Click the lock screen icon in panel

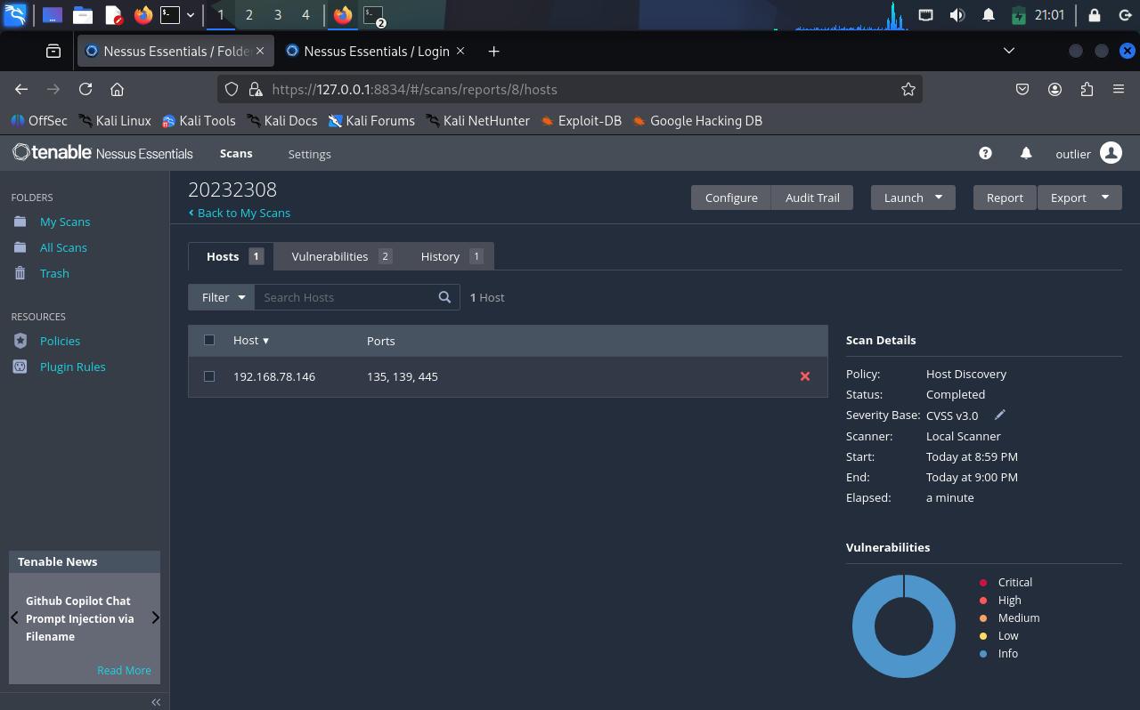click(1095, 15)
